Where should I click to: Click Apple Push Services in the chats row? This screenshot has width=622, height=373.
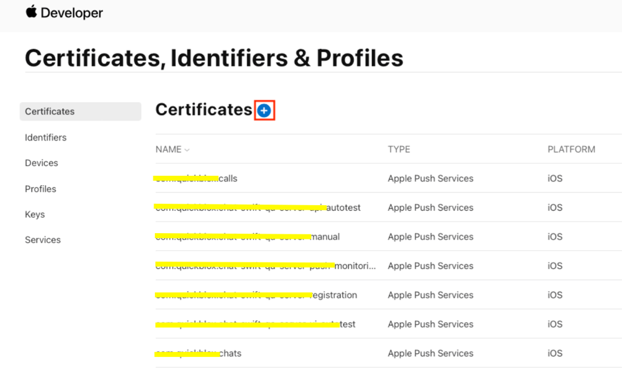click(x=430, y=353)
